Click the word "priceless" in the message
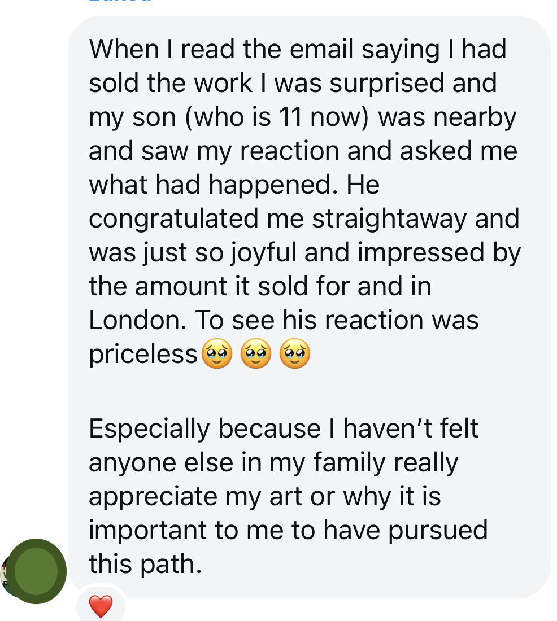 143,355
